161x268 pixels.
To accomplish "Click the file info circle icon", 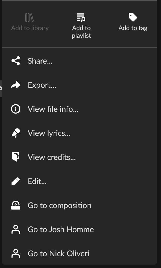I will click(16, 109).
